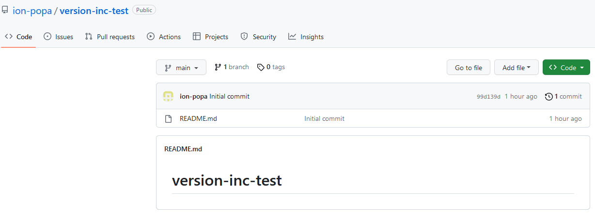Open the Add file dropdown
The image size is (595, 218).
[x=517, y=68]
